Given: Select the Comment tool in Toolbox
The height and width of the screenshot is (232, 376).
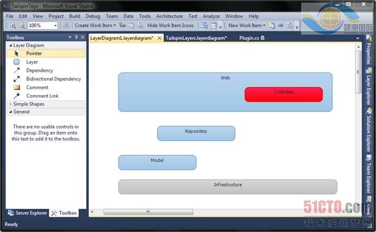Looking at the screenshot, I should 37,88.
